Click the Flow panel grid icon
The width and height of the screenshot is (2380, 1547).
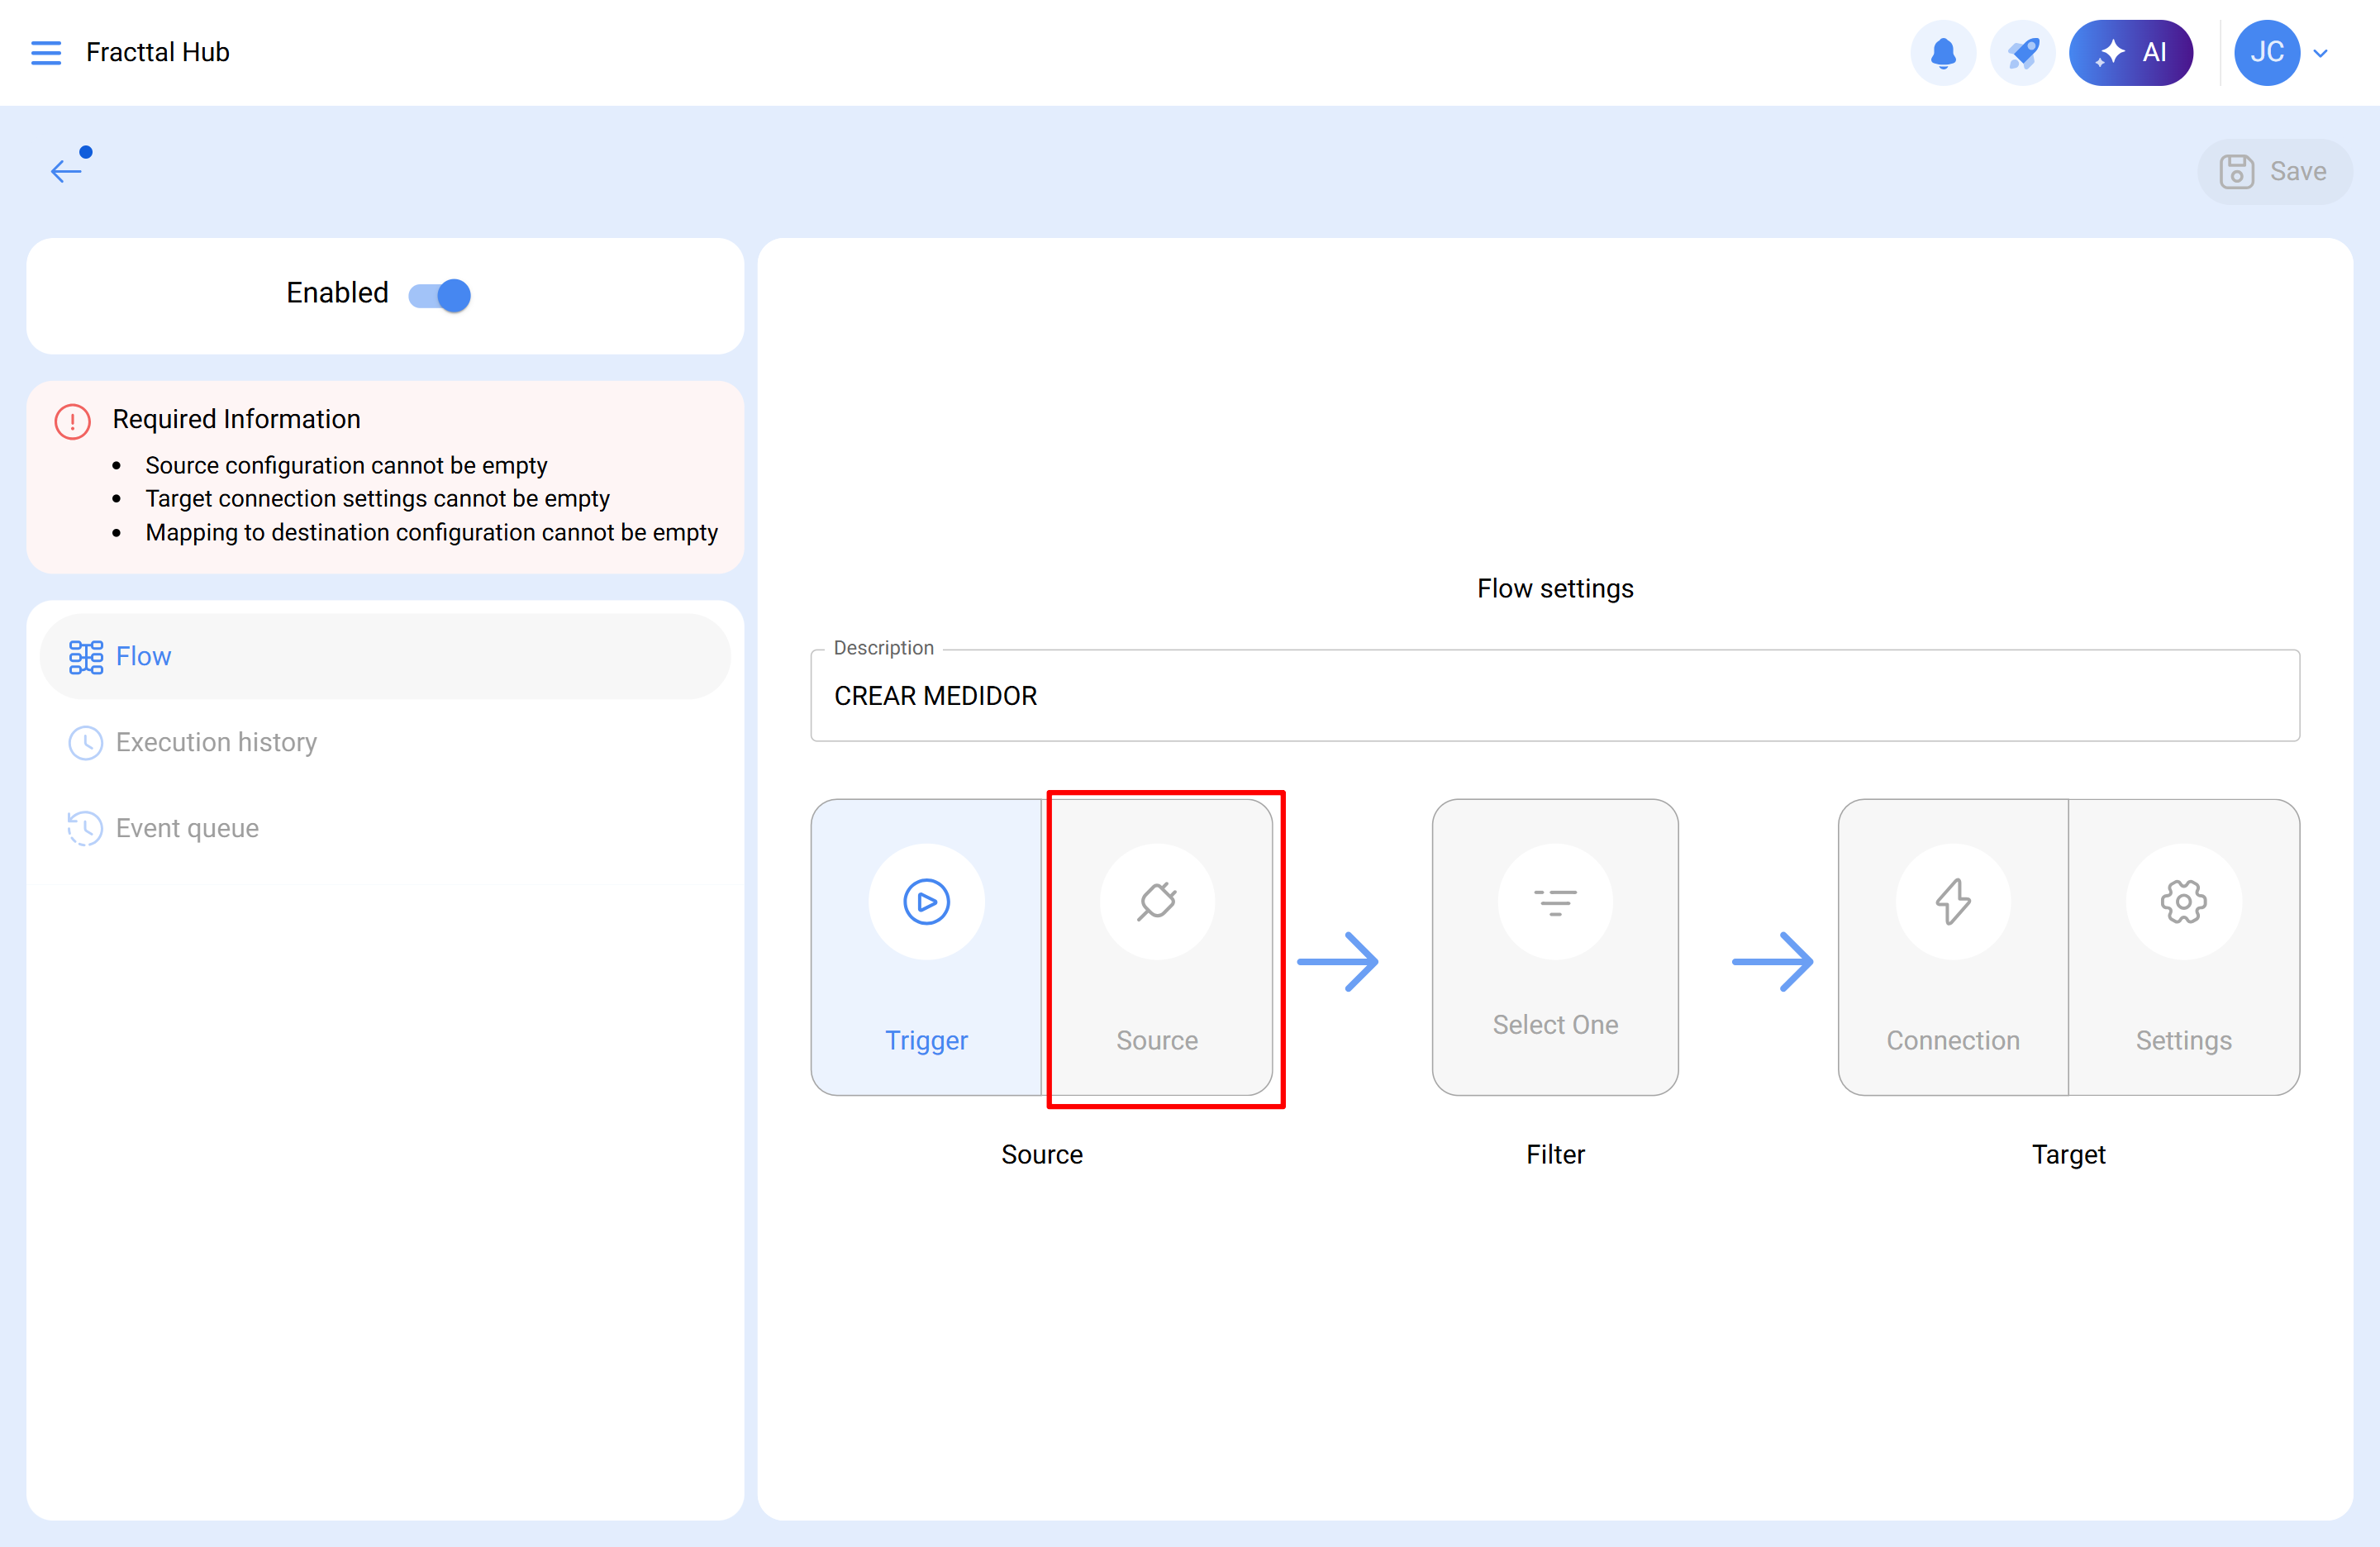point(86,657)
